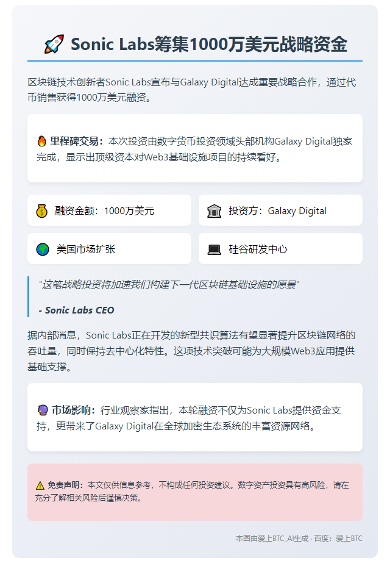This screenshot has height=577, width=390.
Task: Click the rocket emoji in the title
Action: 54,44
